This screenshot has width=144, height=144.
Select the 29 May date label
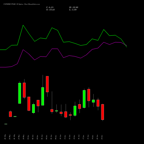(24, 137)
